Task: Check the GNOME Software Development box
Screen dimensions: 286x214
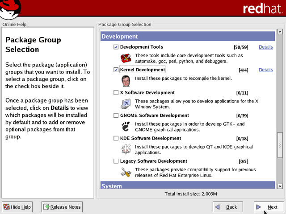Action: 116,115
